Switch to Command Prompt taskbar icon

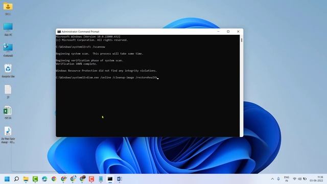coord(110,179)
